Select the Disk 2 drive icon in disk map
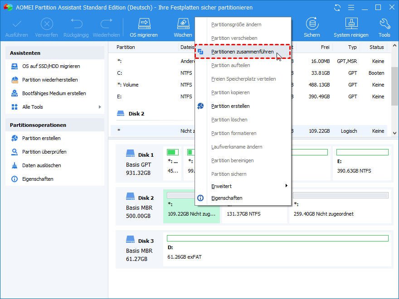This screenshot has height=299, width=399. coord(130,196)
